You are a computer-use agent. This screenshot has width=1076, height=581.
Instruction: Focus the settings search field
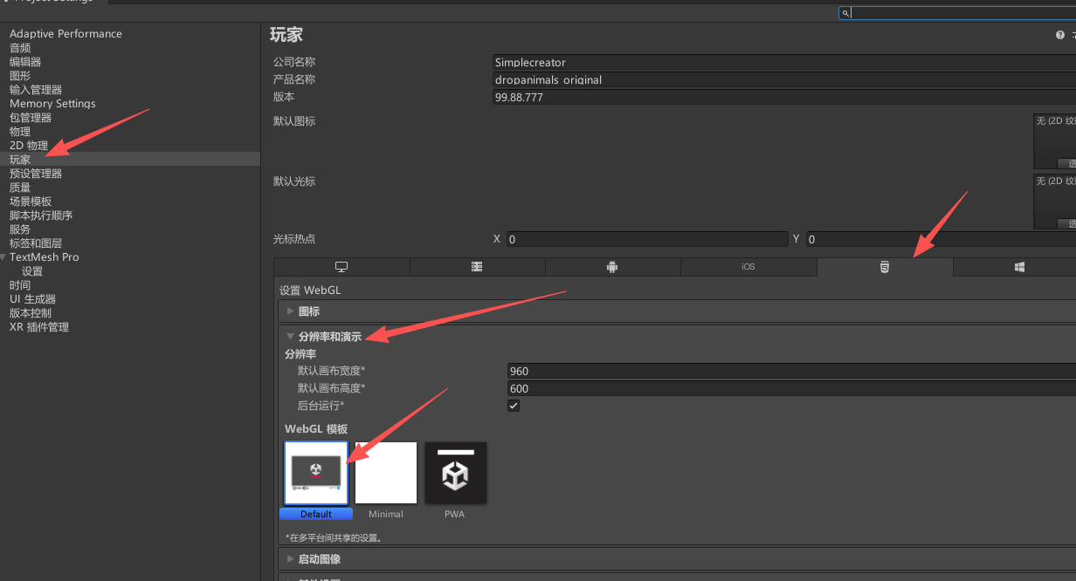tap(957, 13)
